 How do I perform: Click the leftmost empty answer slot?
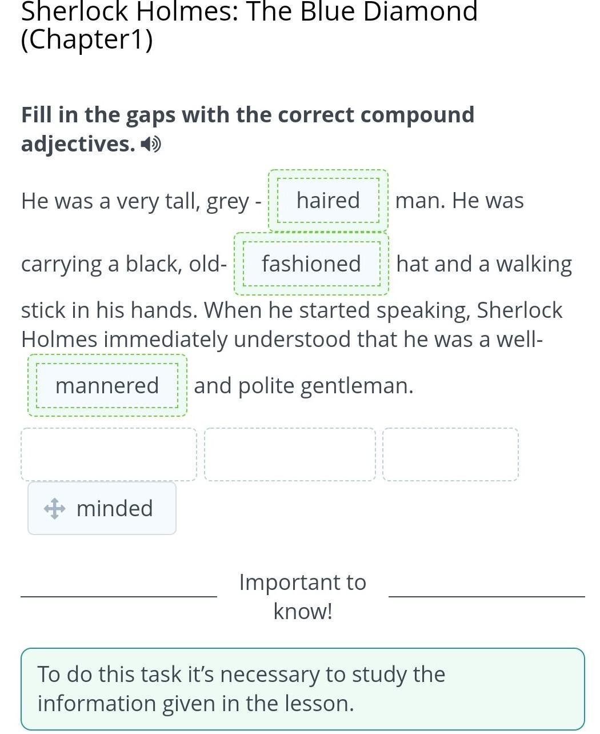[109, 454]
